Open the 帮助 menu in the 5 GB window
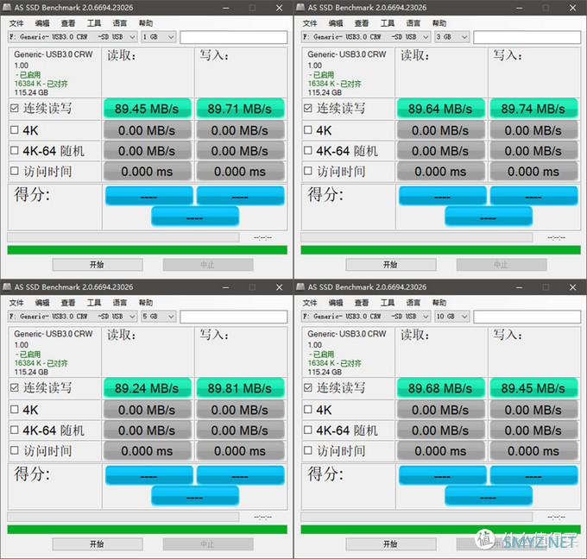Image resolution: width=587 pixels, height=559 pixels. click(x=146, y=303)
